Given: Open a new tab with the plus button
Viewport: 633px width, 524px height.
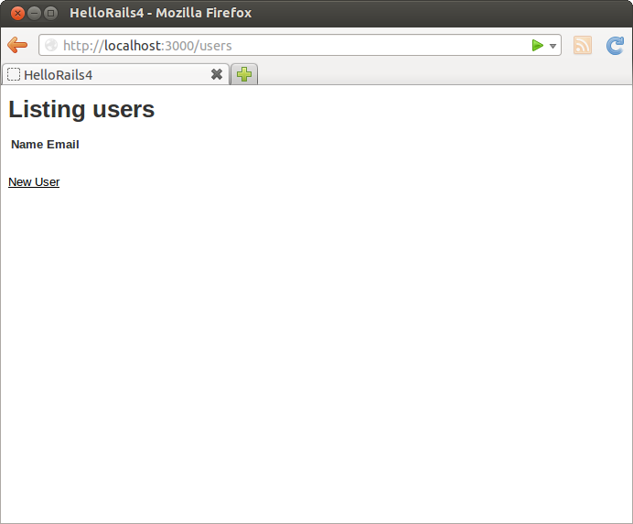Looking at the screenshot, I should (244, 74).
